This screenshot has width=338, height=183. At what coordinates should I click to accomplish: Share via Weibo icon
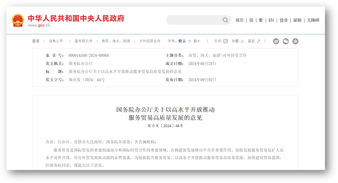coord(276,41)
